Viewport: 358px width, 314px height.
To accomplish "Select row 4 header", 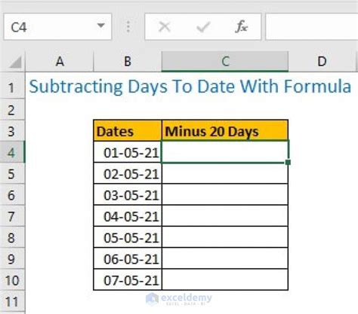I will (12, 152).
